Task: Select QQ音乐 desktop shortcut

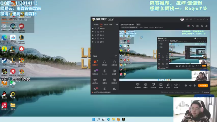Action: click(4, 50)
